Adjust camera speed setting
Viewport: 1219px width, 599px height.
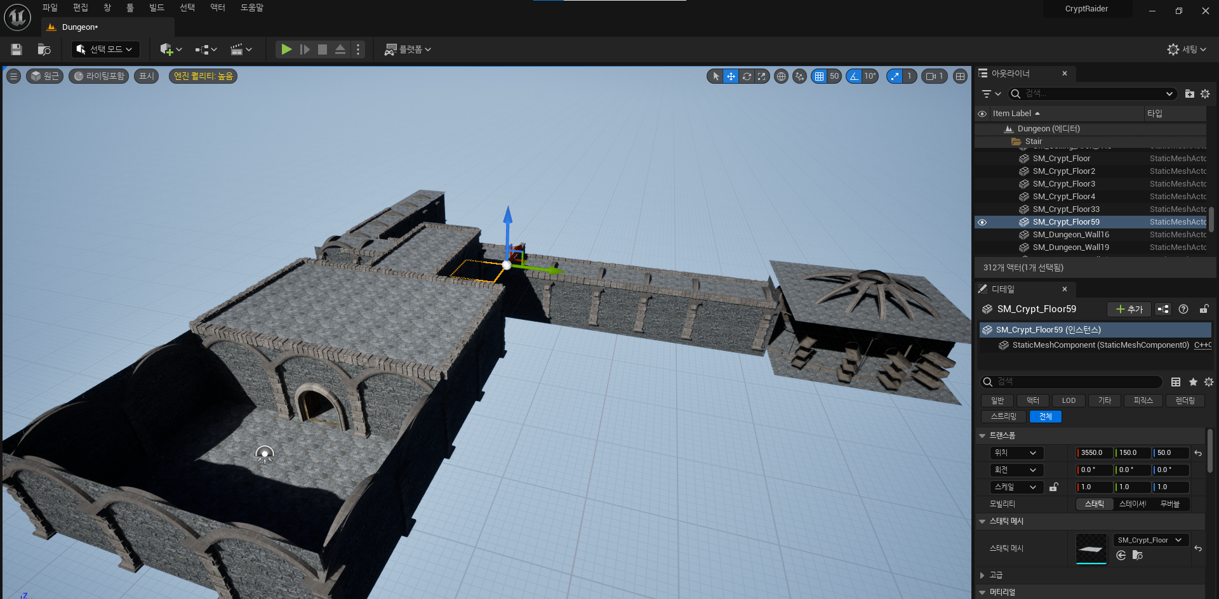pyautogui.click(x=935, y=76)
